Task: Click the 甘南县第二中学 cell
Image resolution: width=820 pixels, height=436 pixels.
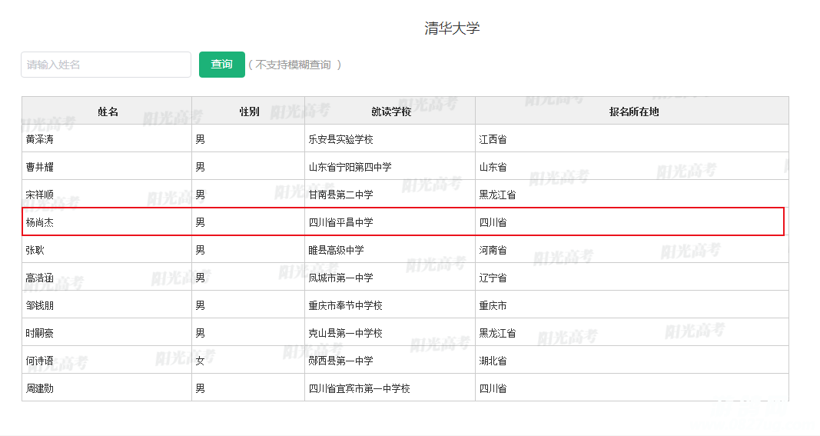Action: 340,195
